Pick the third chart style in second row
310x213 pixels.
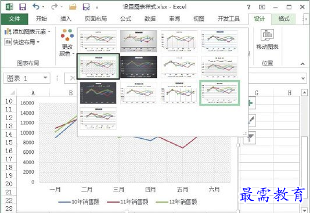tap(179, 67)
